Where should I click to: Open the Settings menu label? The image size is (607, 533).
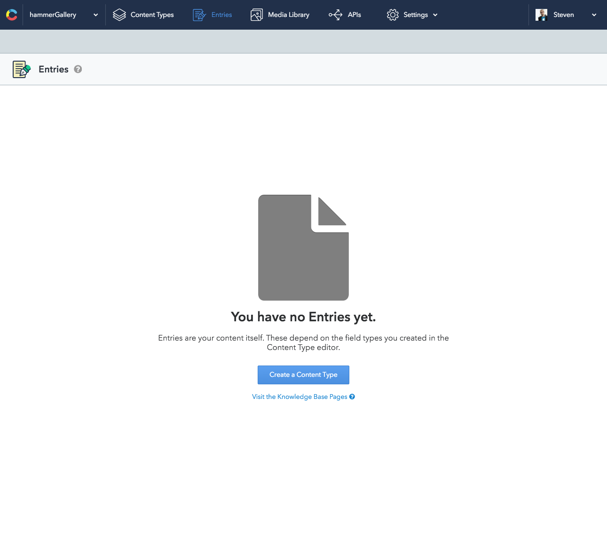coord(416,15)
